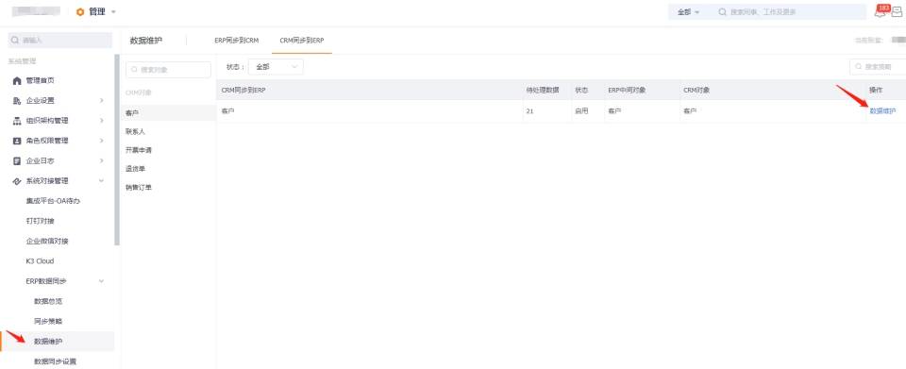Viewport: 906px width, 369px height.
Task: Open the notification bell with 183 badge
Action: (880, 11)
